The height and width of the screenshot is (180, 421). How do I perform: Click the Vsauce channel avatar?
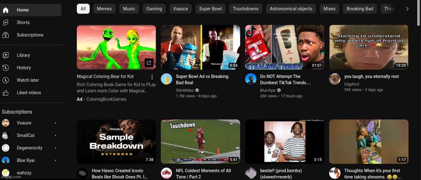[x=6, y=123]
